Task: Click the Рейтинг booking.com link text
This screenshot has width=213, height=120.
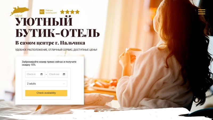Action: click(51, 11)
